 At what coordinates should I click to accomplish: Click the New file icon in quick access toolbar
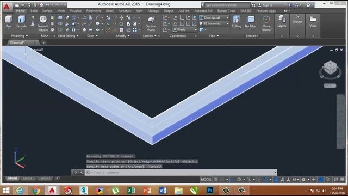point(17,5)
